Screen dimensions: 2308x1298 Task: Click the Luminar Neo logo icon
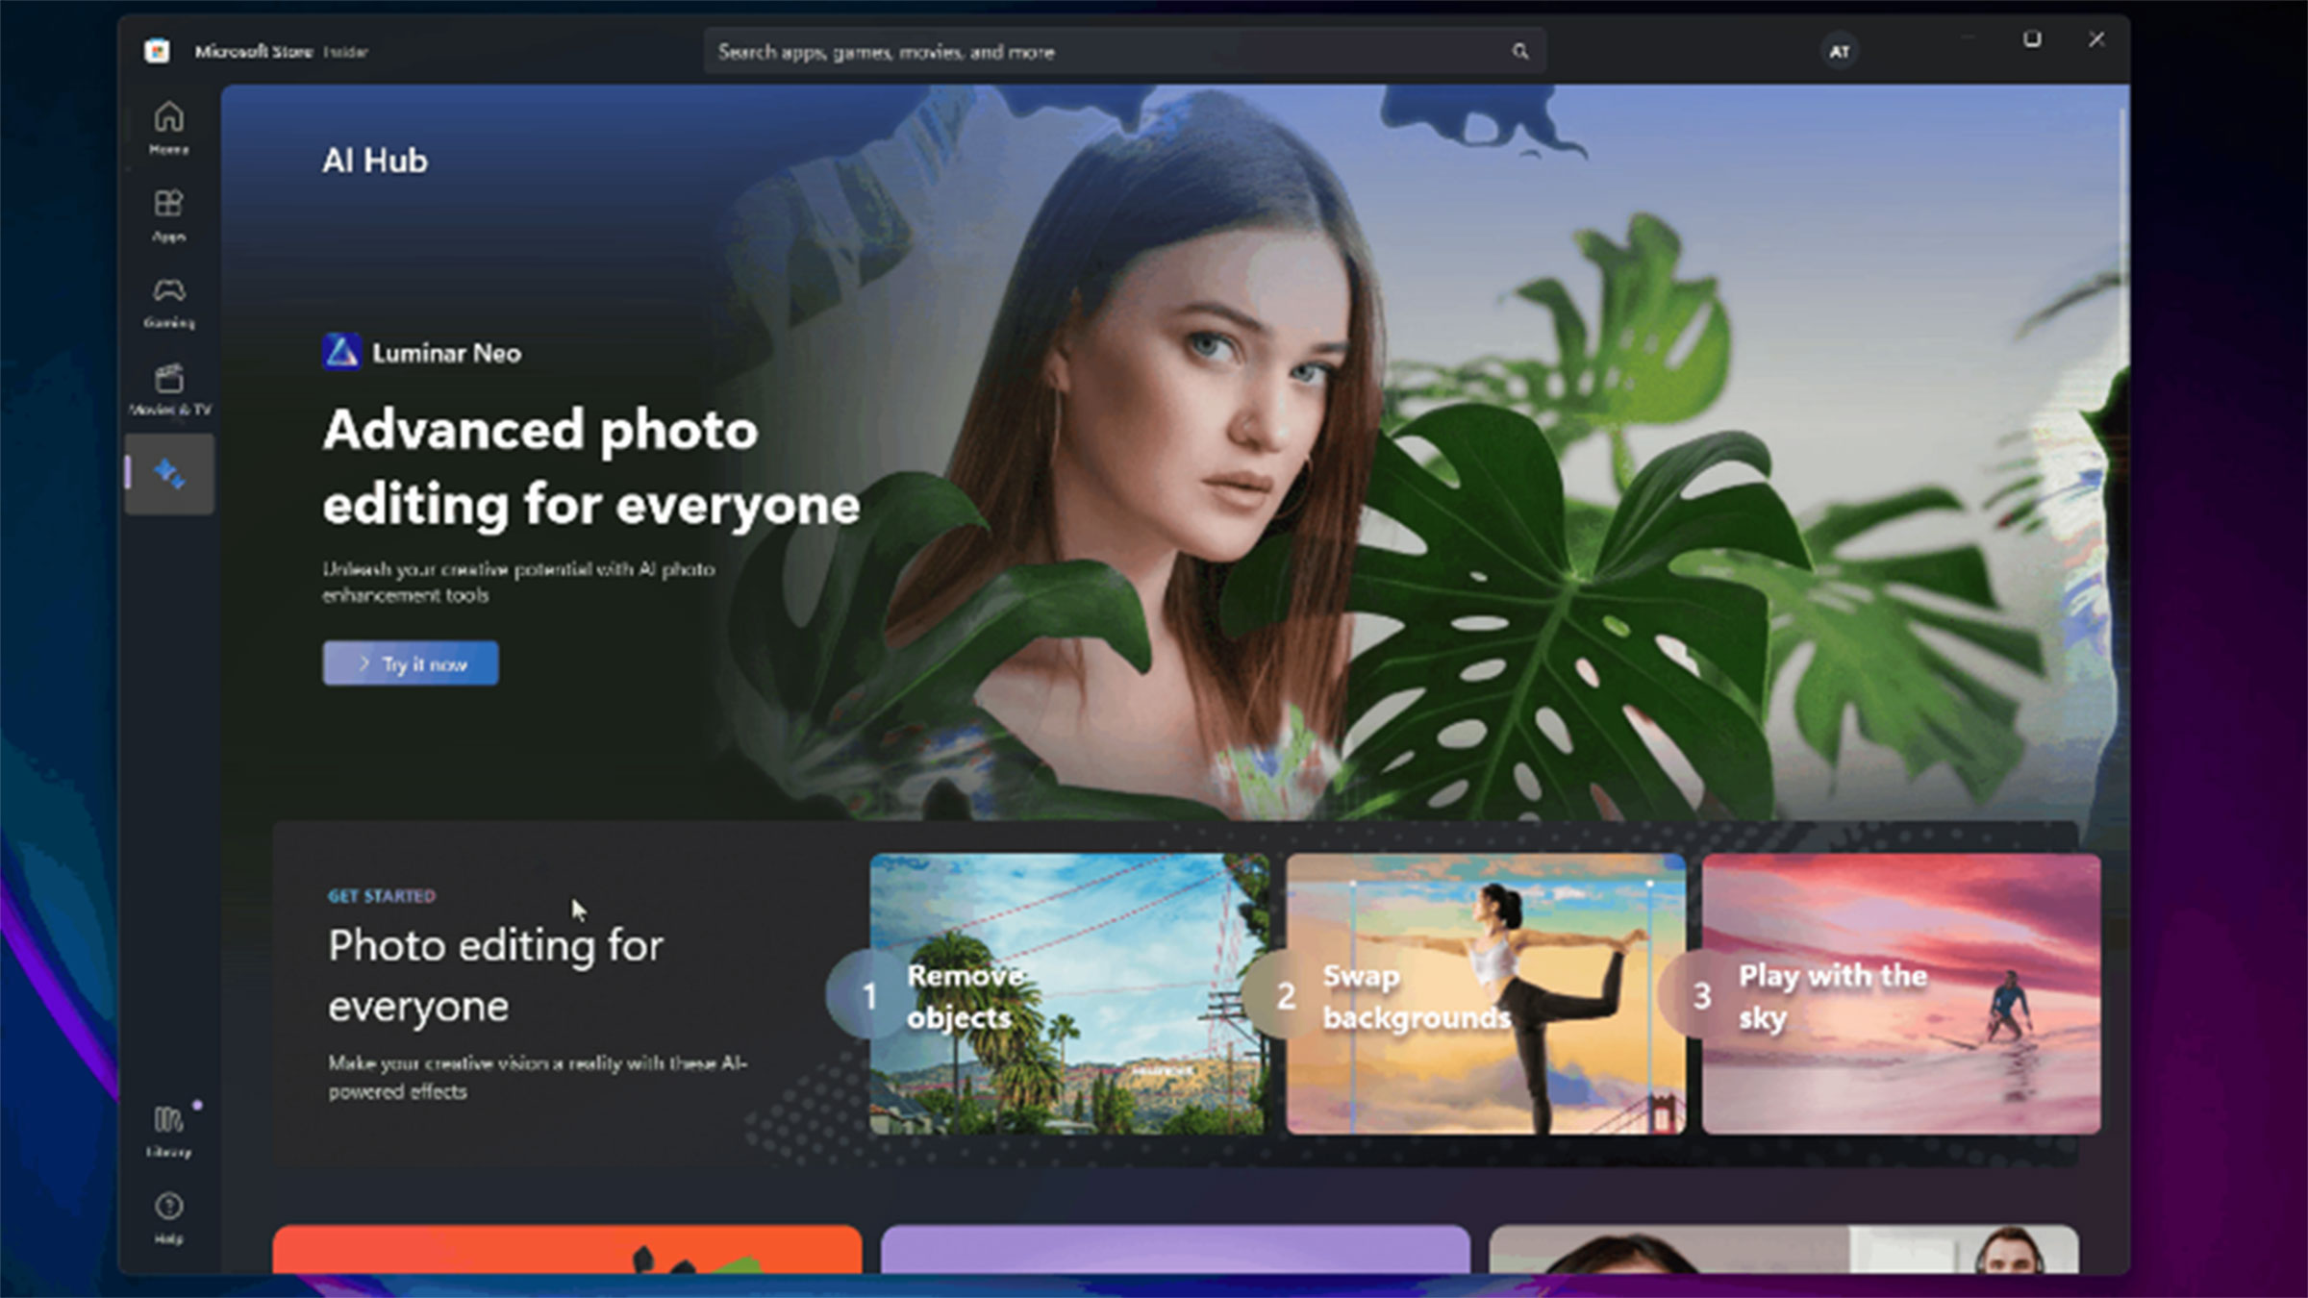(340, 352)
